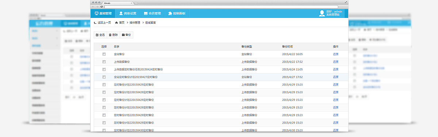Click the 删除 trash button

(x=114, y=35)
